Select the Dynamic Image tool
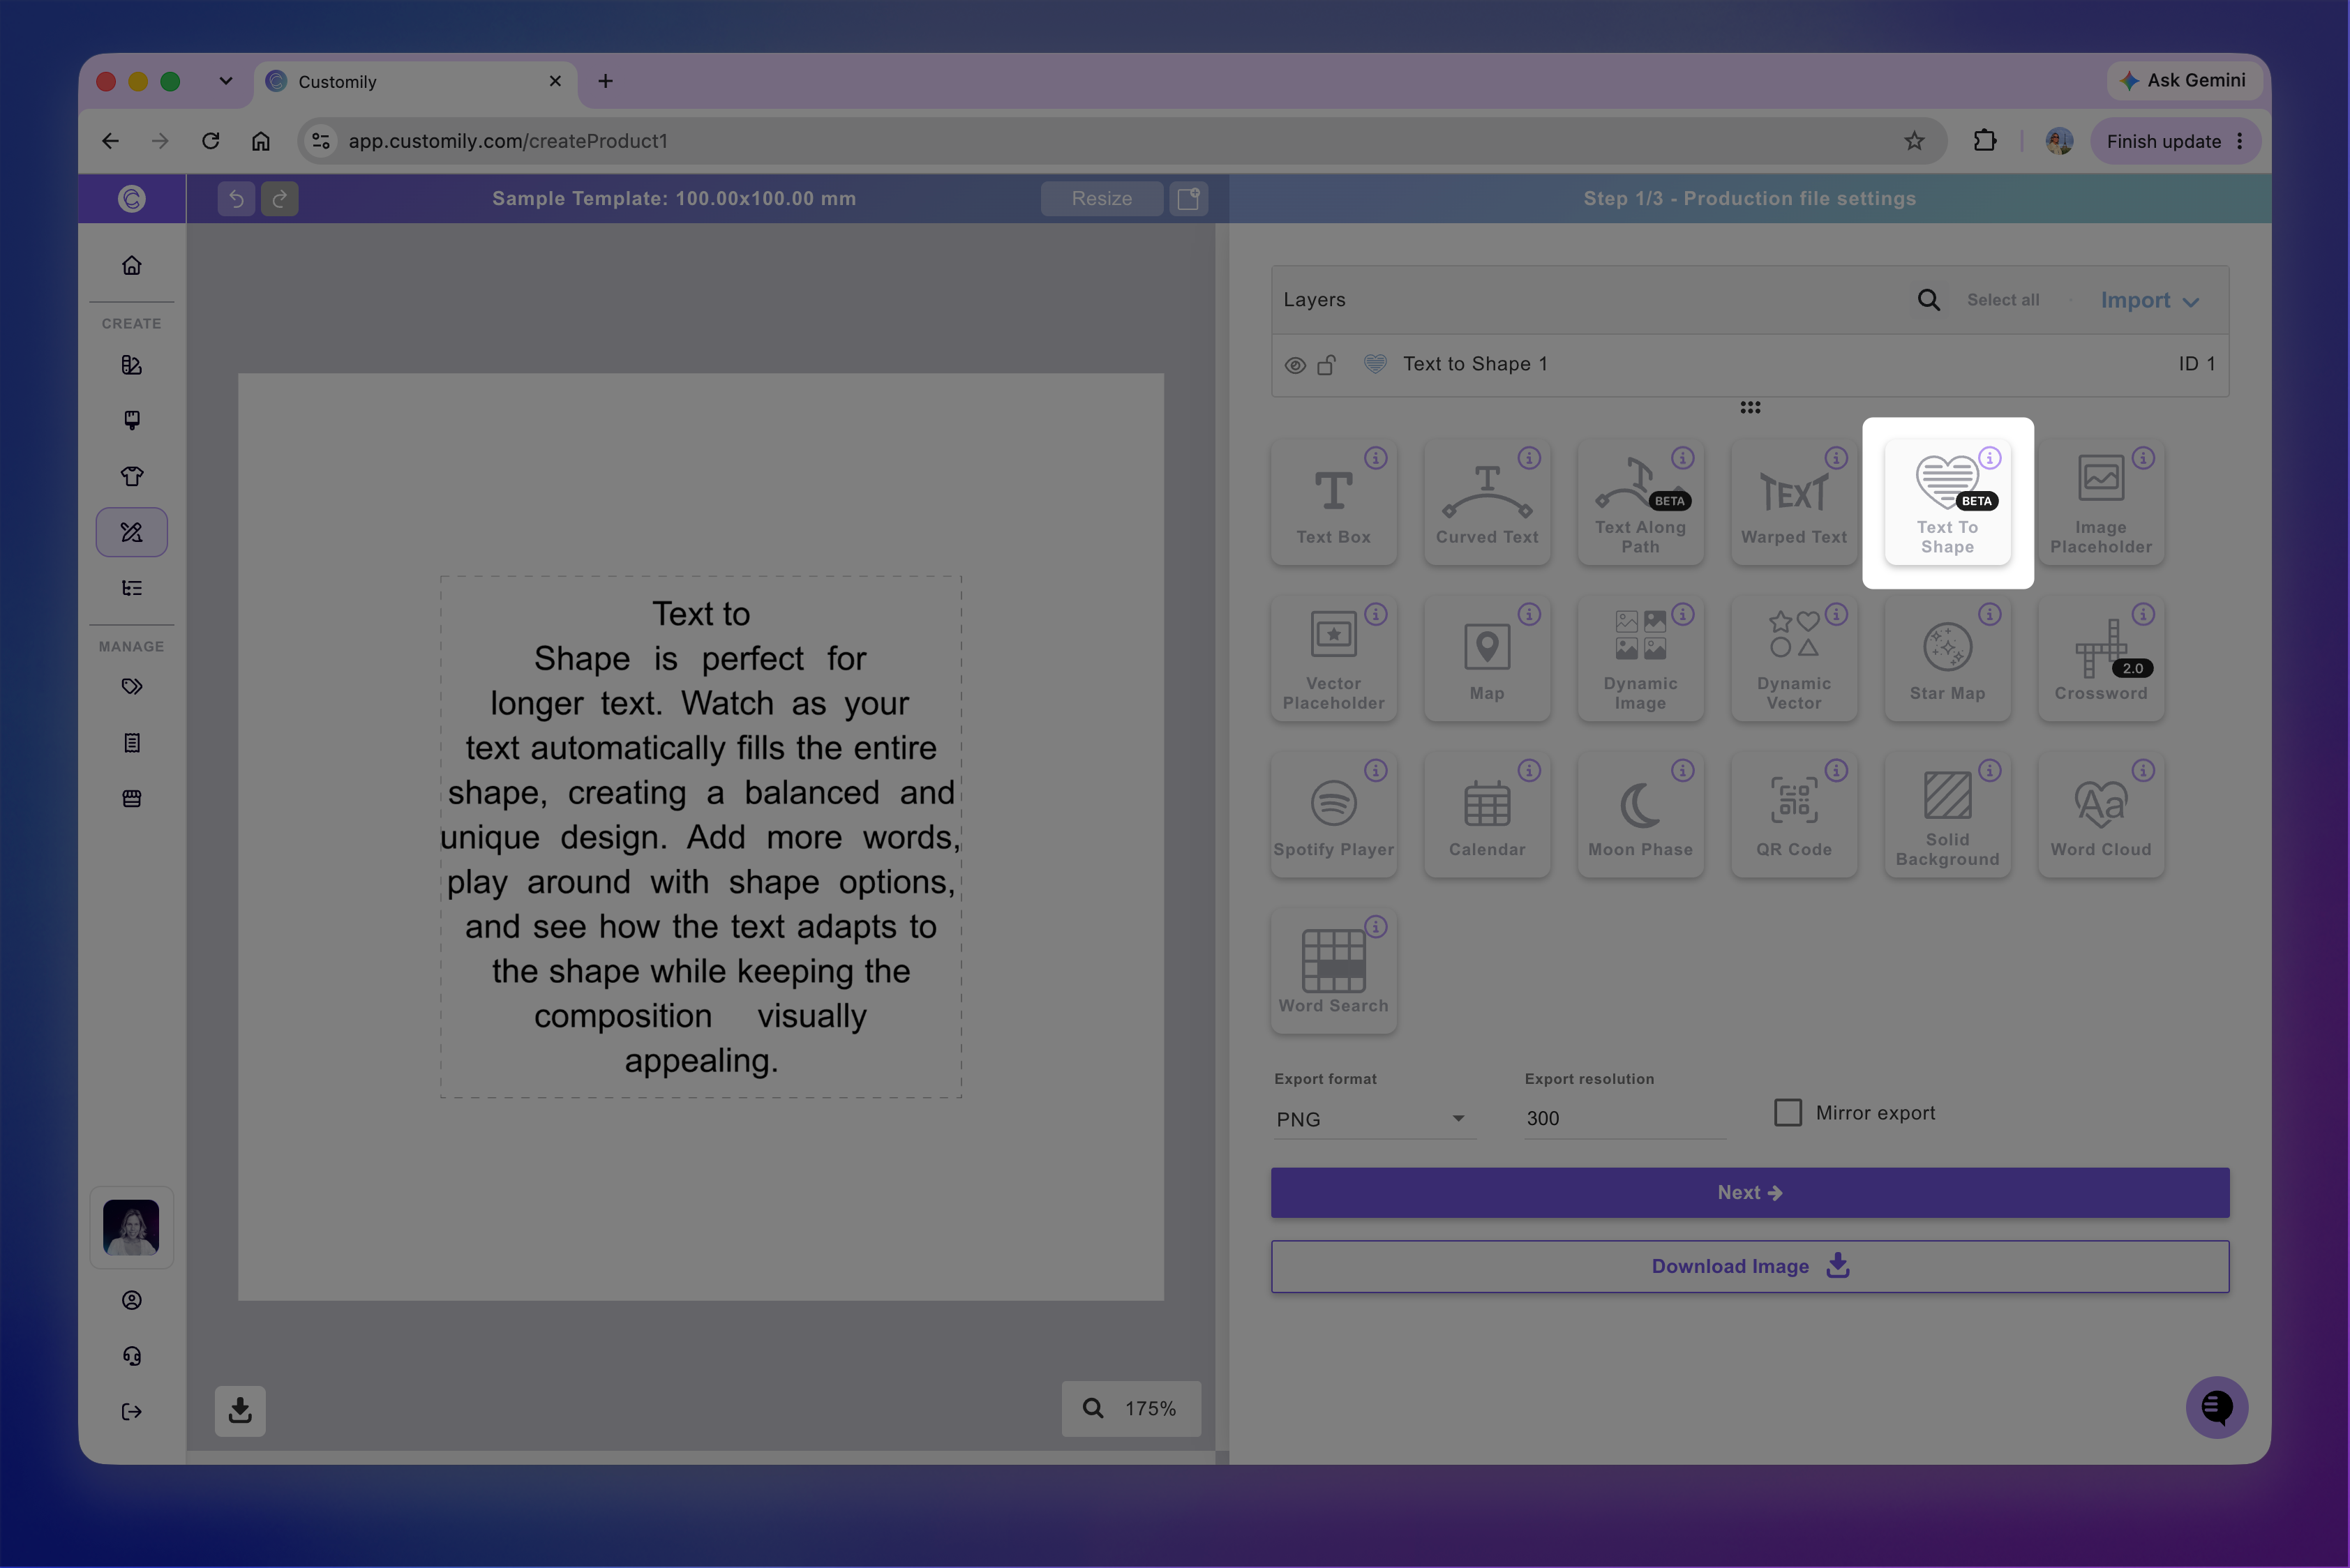Viewport: 2350px width, 1568px height. (1640, 658)
